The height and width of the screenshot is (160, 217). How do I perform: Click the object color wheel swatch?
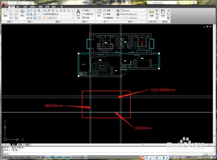(118, 10)
